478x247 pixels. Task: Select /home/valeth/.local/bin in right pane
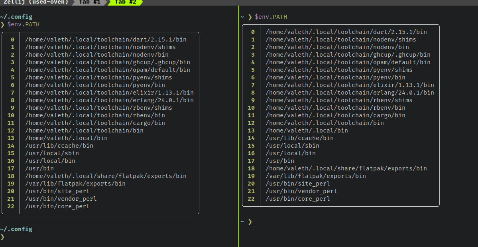pos(306,130)
